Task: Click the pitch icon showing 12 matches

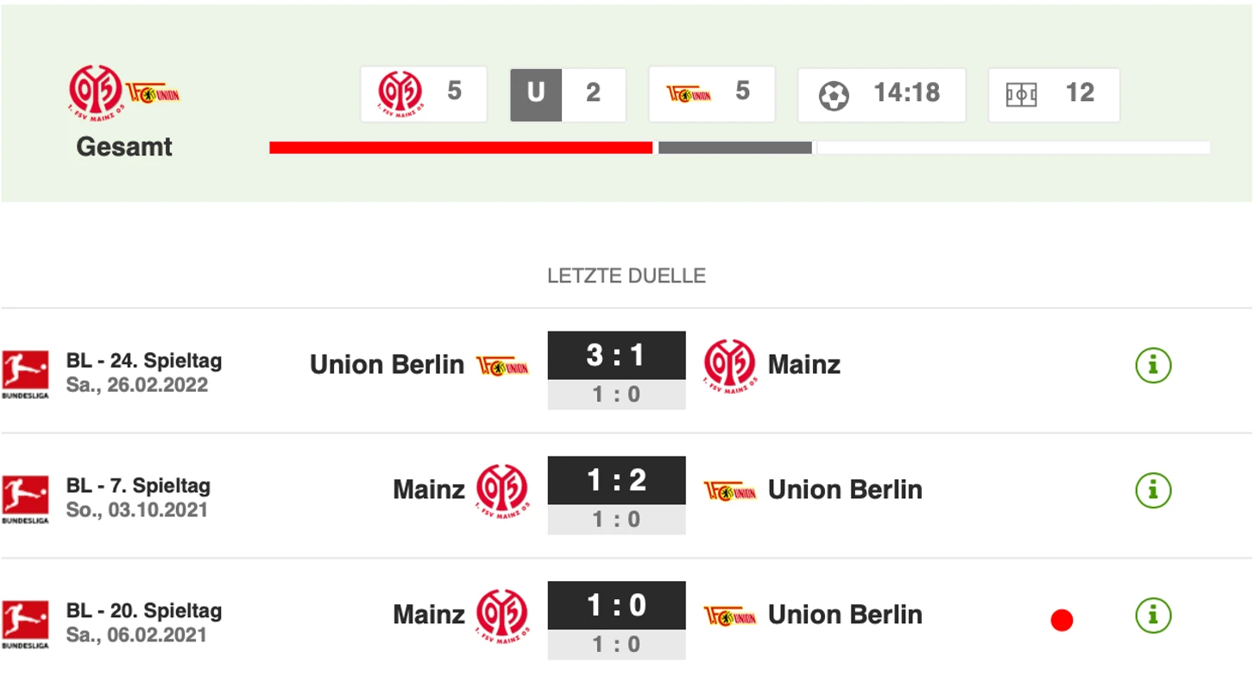Action: click(1022, 95)
